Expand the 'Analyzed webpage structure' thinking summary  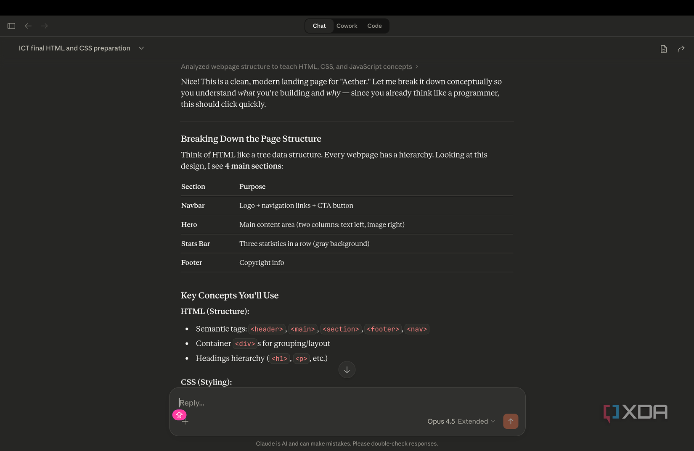(299, 67)
